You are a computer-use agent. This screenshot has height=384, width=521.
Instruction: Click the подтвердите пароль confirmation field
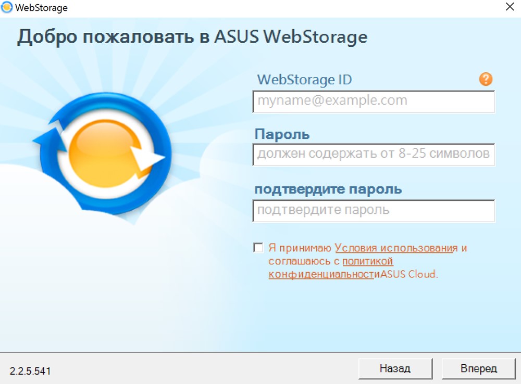pyautogui.click(x=374, y=211)
